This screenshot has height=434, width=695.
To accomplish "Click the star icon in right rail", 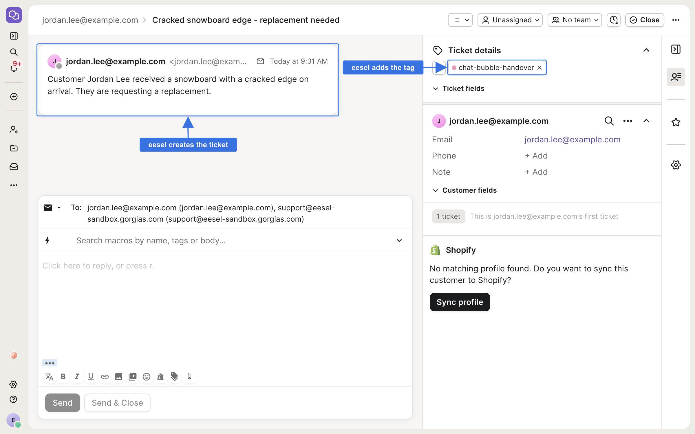I will (676, 122).
